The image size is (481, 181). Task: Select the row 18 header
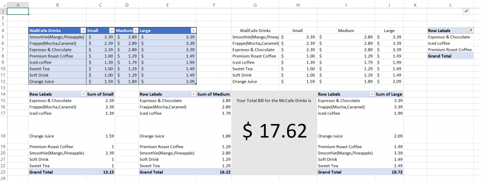tap(3, 136)
